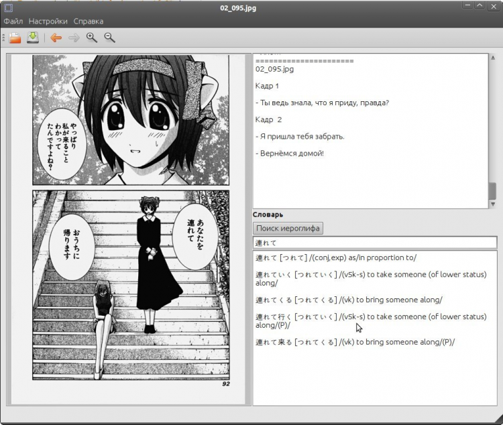Click the entry 連れて行く 'to take someone'

[x=371, y=320]
